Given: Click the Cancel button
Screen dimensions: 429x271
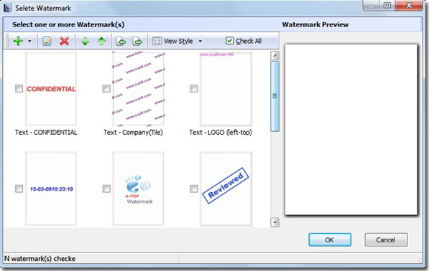Looking at the screenshot, I should (386, 240).
